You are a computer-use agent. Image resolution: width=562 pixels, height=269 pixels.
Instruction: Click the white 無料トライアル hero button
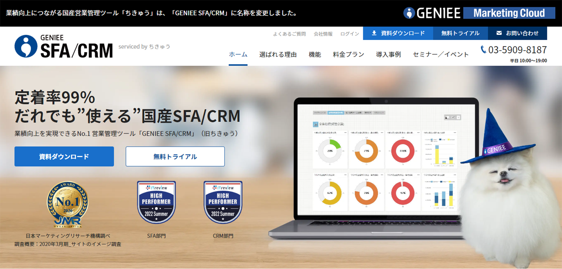(175, 156)
